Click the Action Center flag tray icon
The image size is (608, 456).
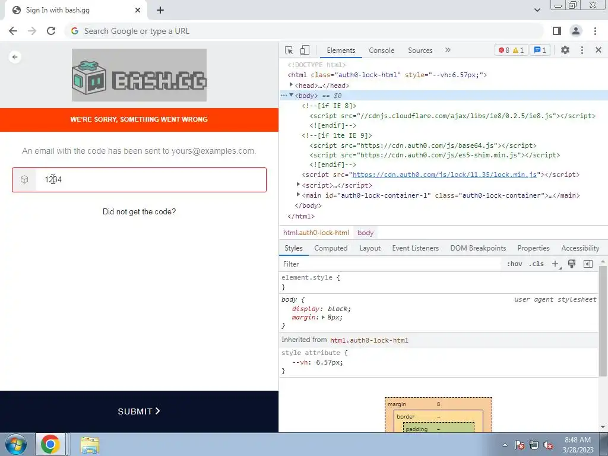(519, 445)
